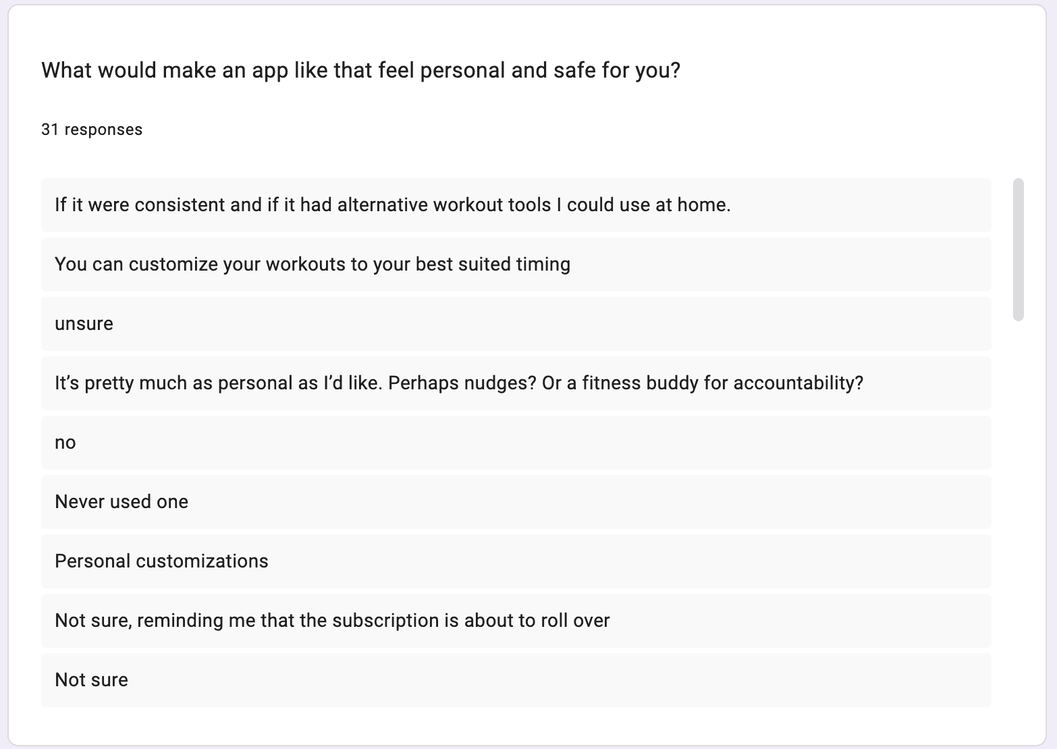Select the 'no' response row
This screenshot has width=1057, height=749.
tap(516, 443)
